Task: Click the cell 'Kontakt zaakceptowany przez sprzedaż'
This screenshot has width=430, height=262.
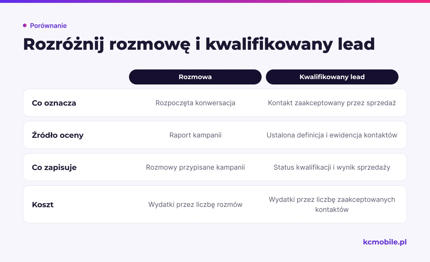Action: (x=332, y=103)
